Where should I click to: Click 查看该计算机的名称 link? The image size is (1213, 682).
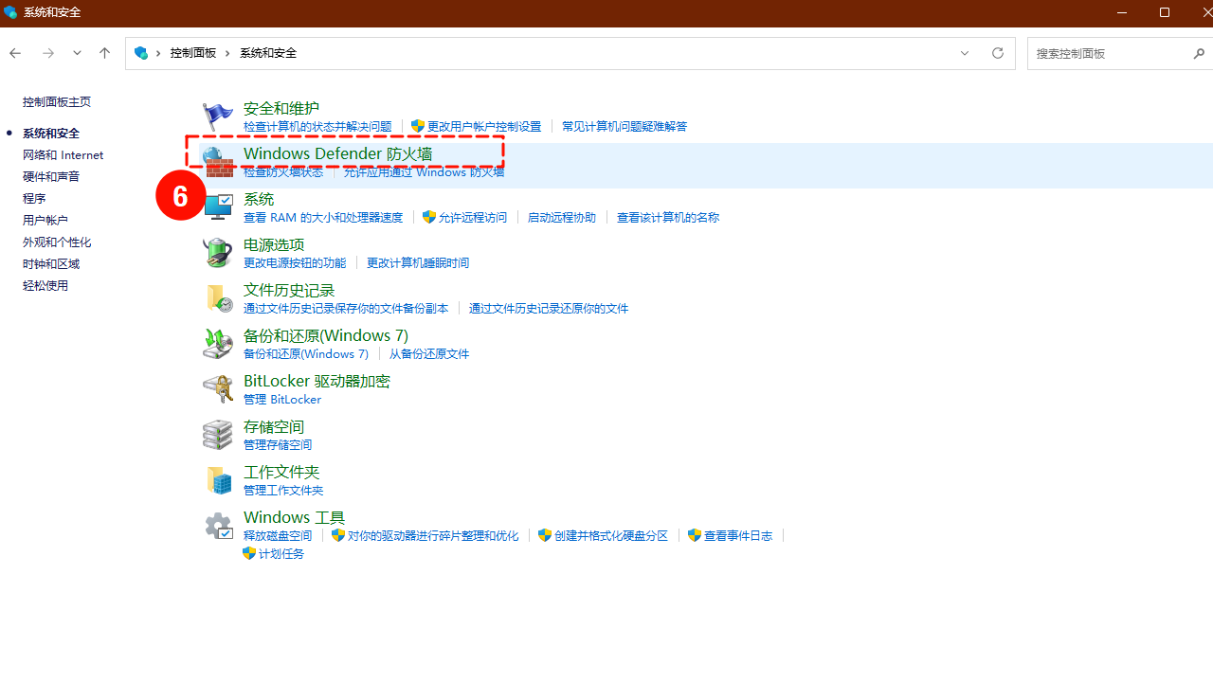(668, 217)
